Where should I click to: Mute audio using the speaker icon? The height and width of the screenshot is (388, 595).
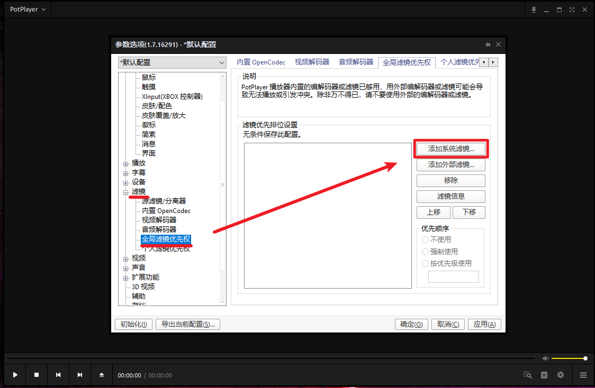[x=545, y=358]
